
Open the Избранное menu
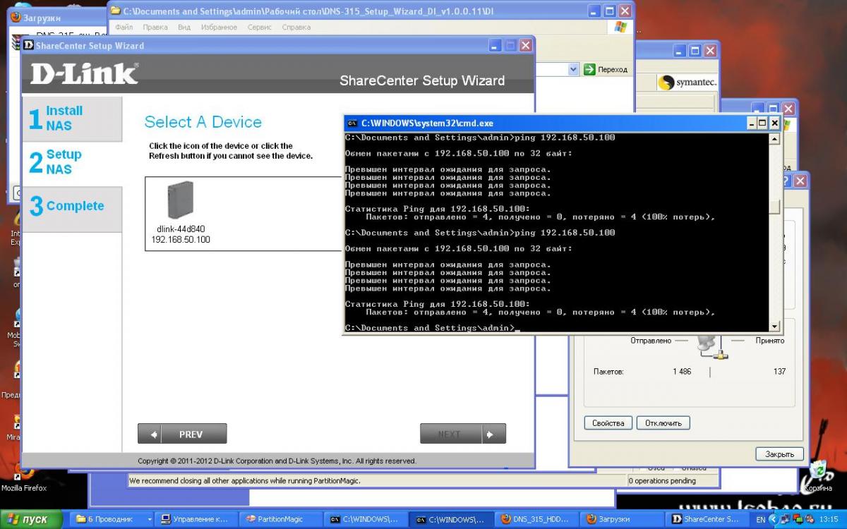point(218,28)
